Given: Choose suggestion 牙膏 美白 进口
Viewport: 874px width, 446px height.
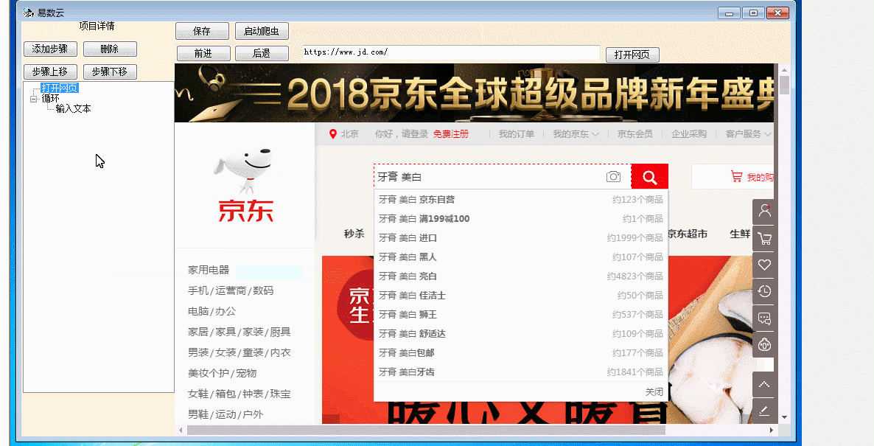Looking at the screenshot, I should pyautogui.click(x=520, y=238).
